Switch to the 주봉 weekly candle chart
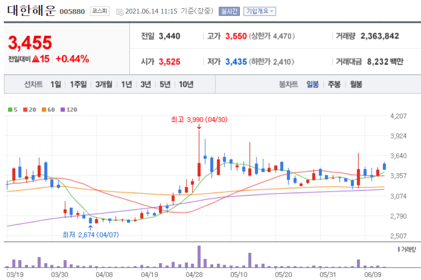This screenshot has width=421, height=280. [334, 84]
